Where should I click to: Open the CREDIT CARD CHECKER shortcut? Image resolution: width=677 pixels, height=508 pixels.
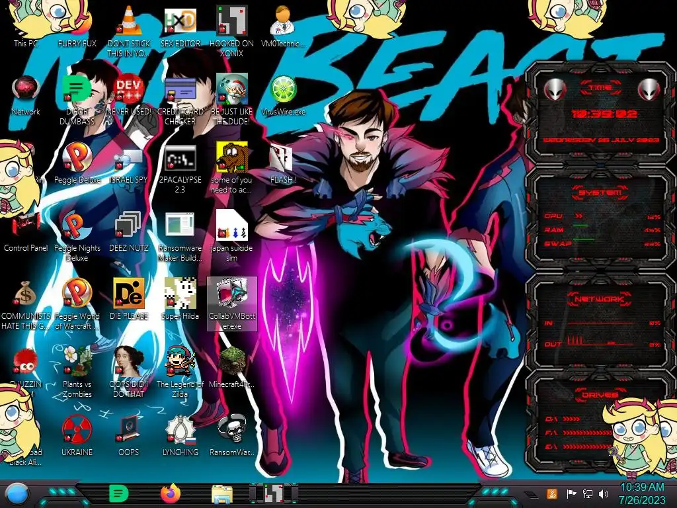180,99
